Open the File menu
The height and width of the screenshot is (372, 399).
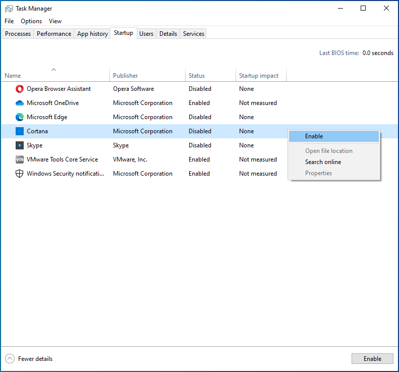[9, 21]
